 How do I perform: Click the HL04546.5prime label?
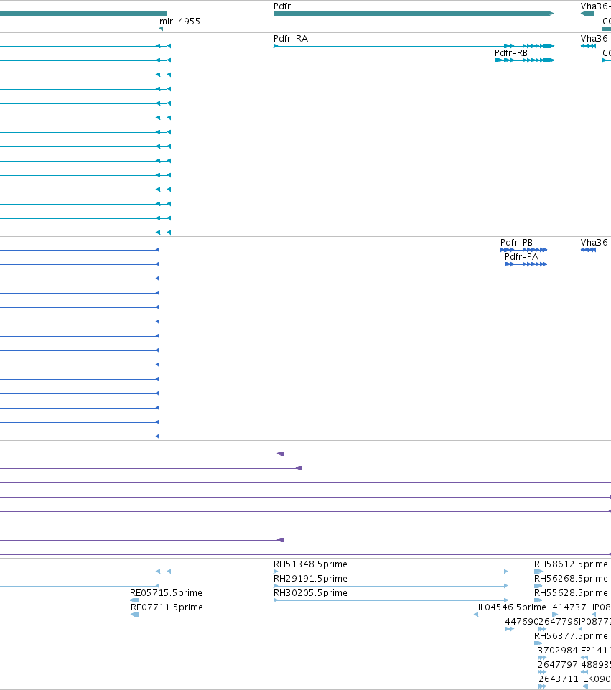(x=510, y=607)
